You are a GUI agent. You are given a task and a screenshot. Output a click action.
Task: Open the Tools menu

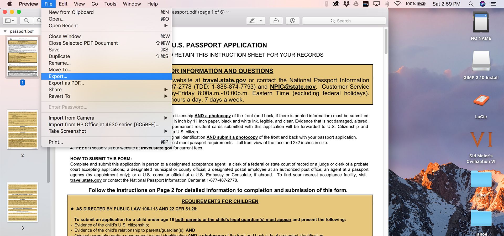(x=110, y=4)
